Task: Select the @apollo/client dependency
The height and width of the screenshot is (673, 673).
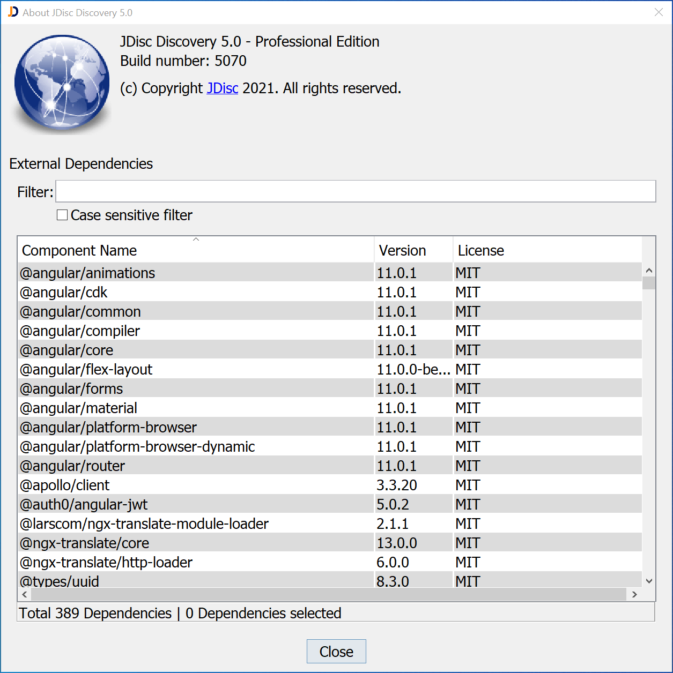Action: [x=161, y=484]
